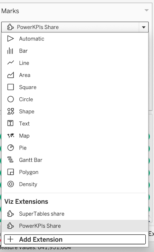Click the plus icon in Add Extension
The image size is (154, 252).
[x=10, y=239]
